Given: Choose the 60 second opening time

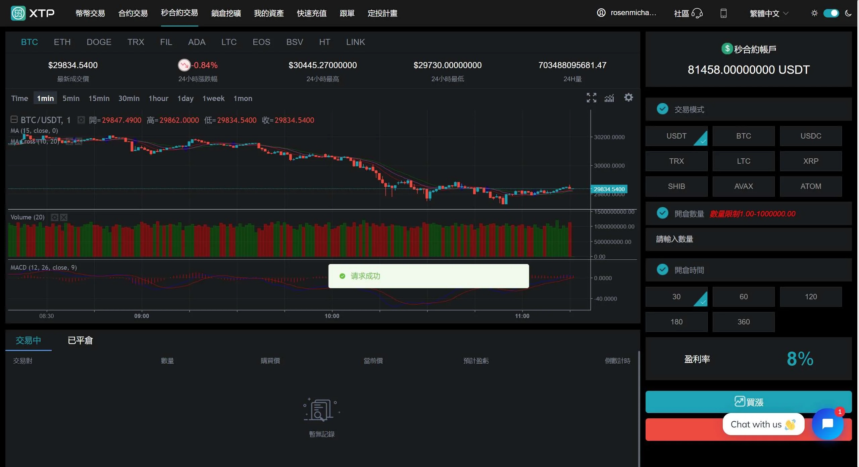Looking at the screenshot, I should point(743,297).
